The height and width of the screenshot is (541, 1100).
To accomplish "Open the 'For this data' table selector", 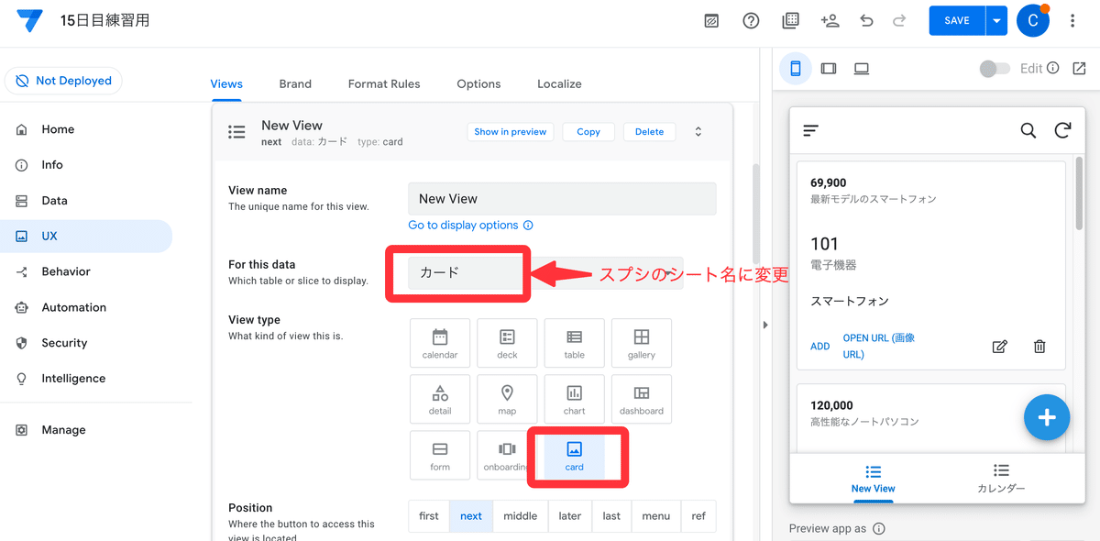I will coord(456,272).
